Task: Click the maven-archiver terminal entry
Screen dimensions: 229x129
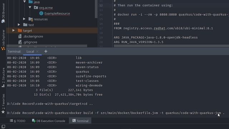Action: [x=89, y=62]
